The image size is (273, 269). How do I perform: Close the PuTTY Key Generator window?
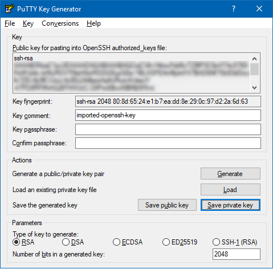coord(259,9)
